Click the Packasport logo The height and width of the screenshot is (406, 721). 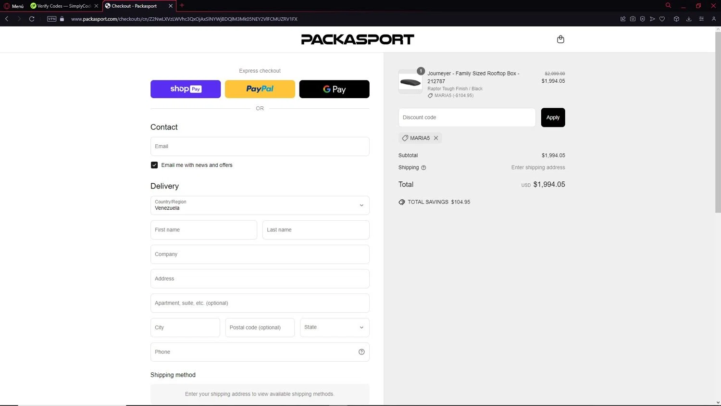click(x=358, y=39)
